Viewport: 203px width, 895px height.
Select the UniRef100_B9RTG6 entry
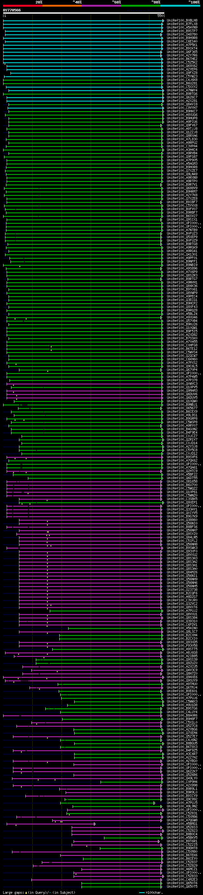click(x=182, y=94)
